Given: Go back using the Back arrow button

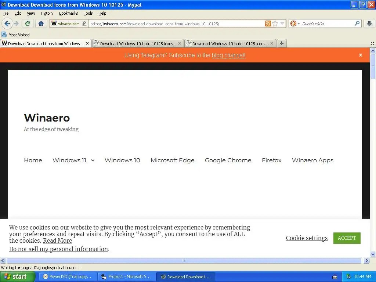Looking at the screenshot, I should (x=7, y=23).
